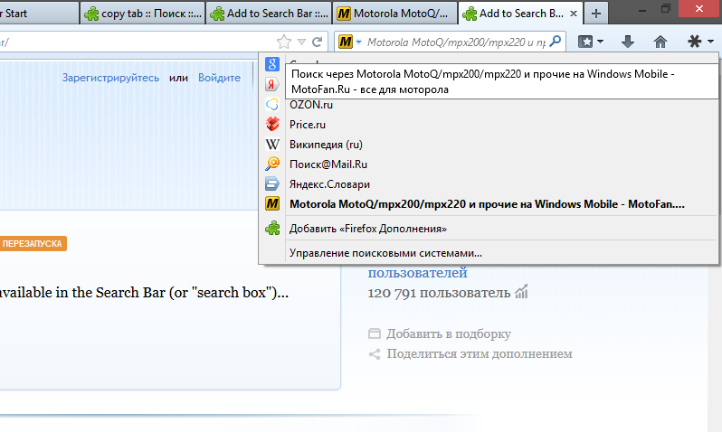Open the downloads arrow button
Viewport: 722px width, 432px height.
click(x=628, y=42)
